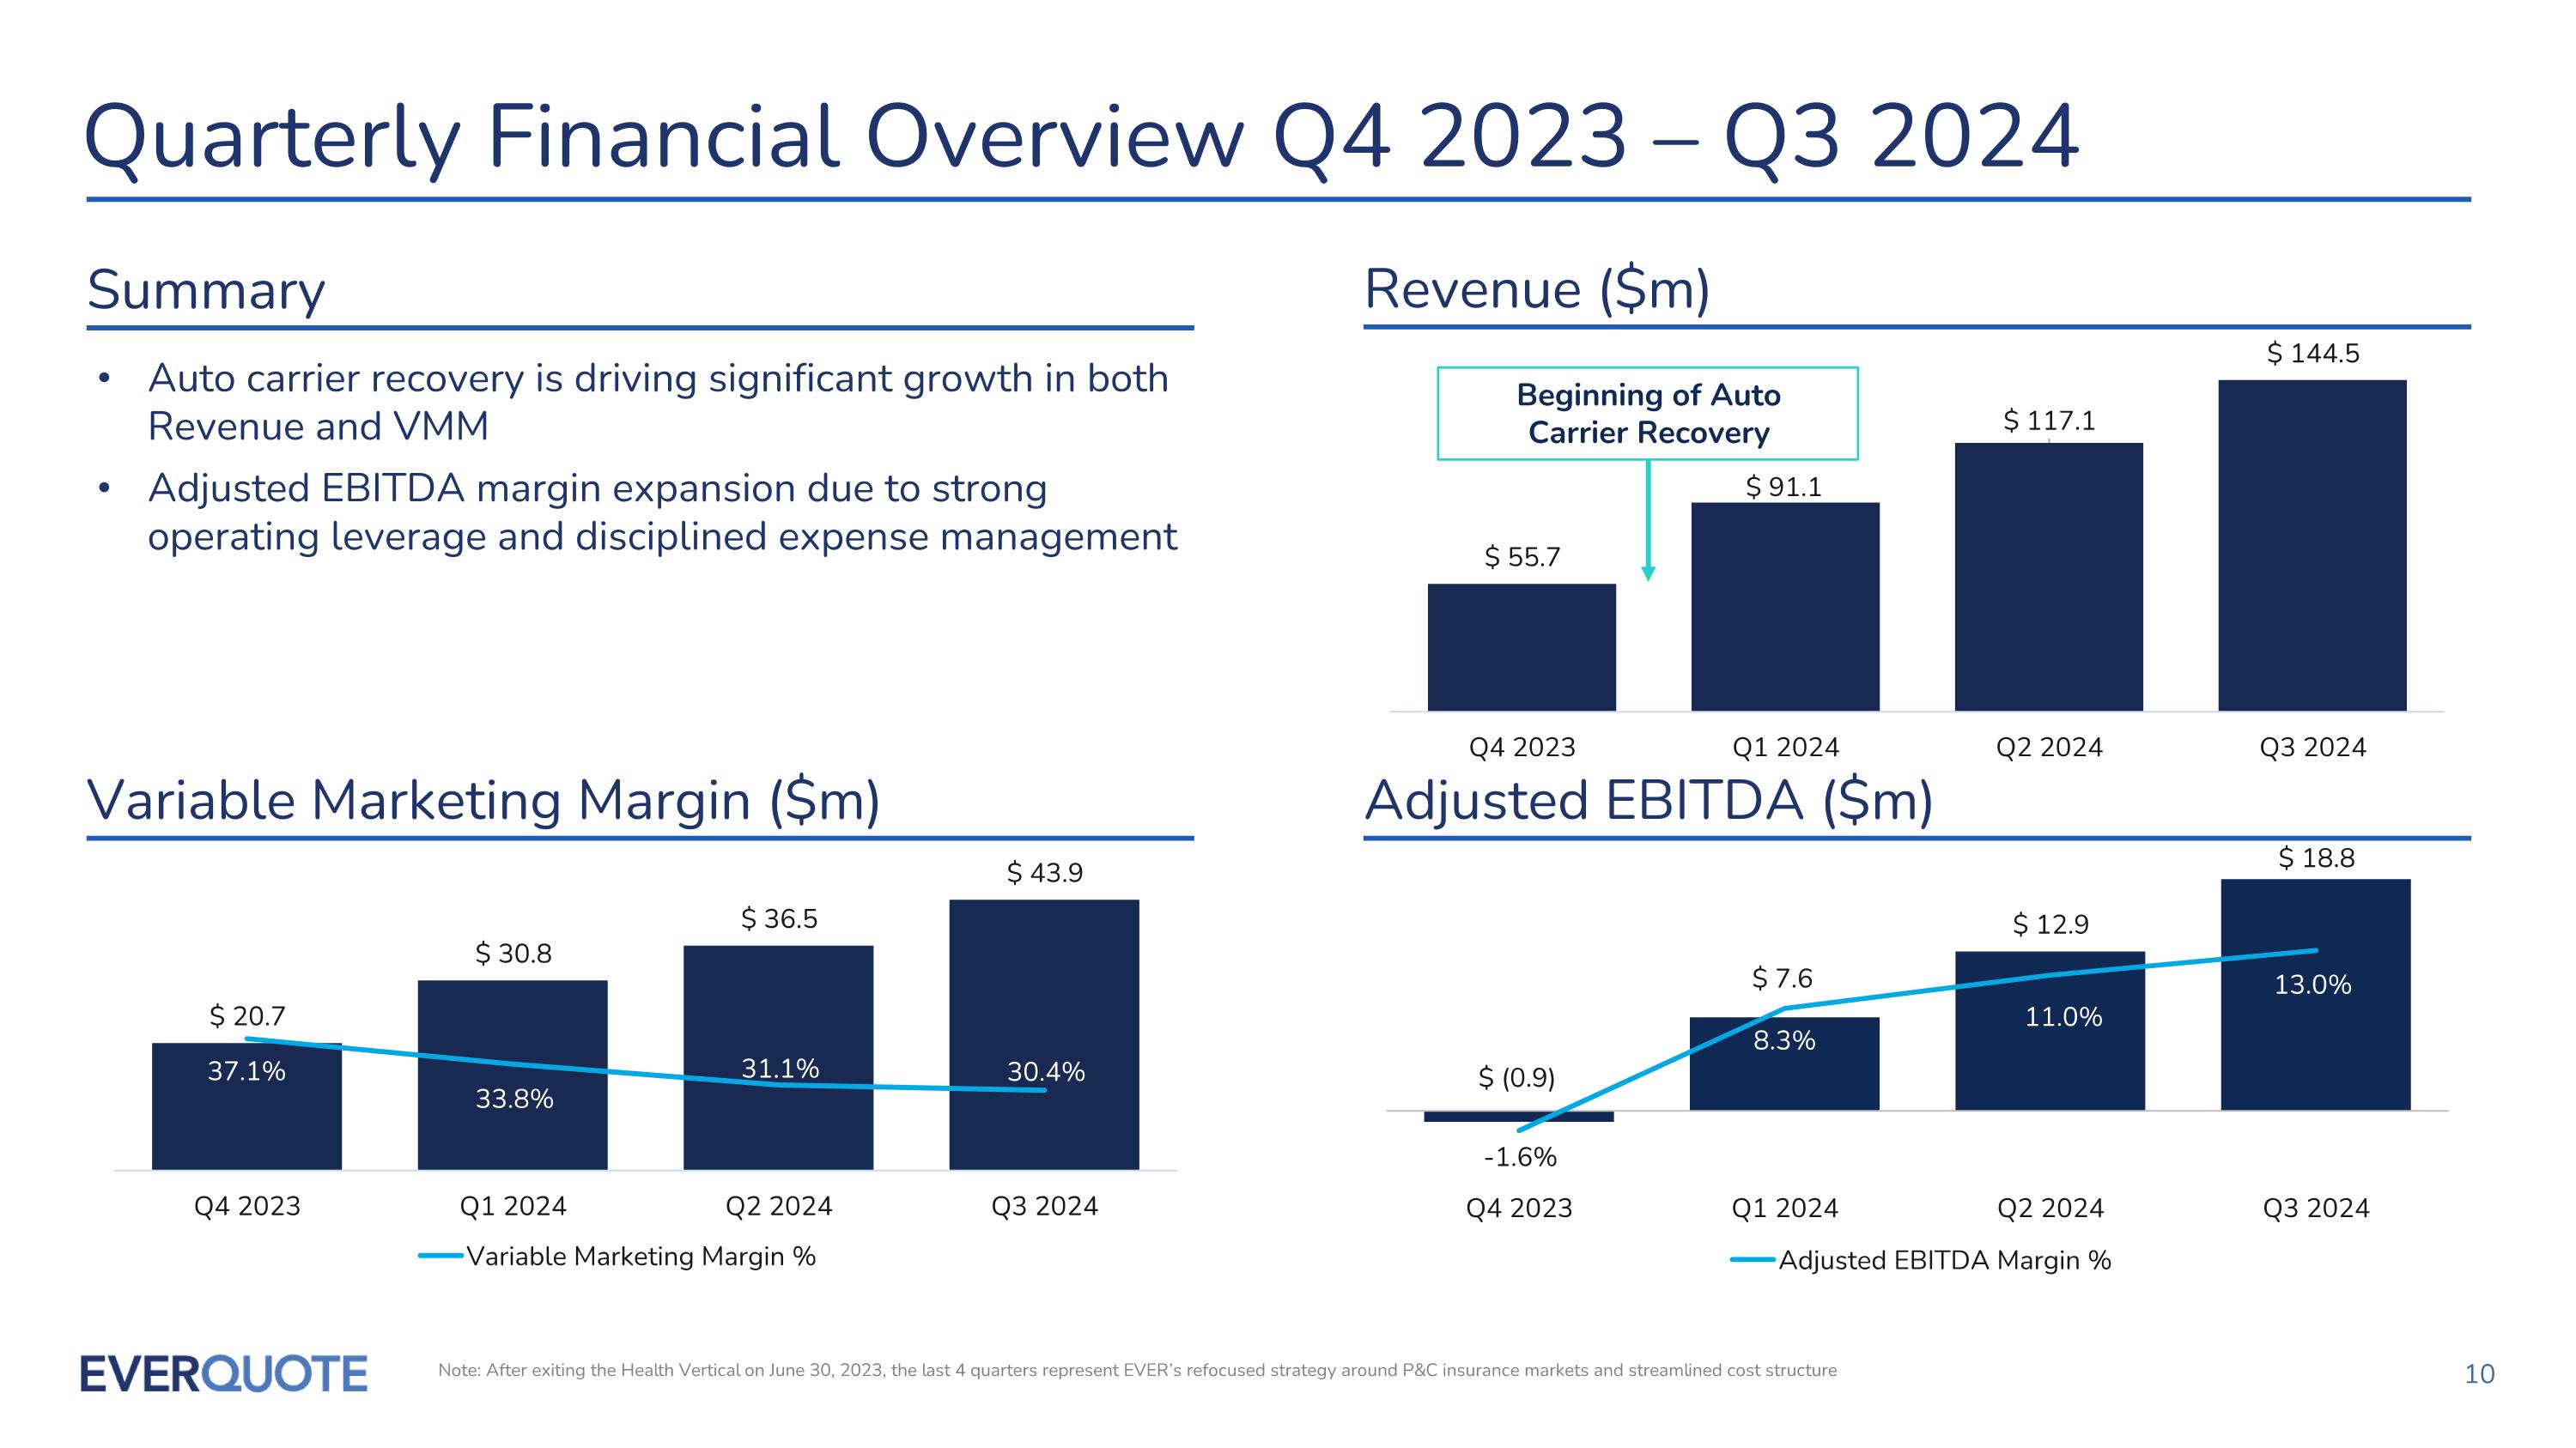
Task: Click the Adjusted EBITDA Margin % legend marker
Action: tap(1753, 1260)
